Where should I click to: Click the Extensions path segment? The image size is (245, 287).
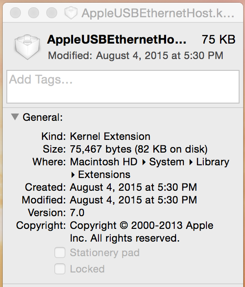(104, 174)
